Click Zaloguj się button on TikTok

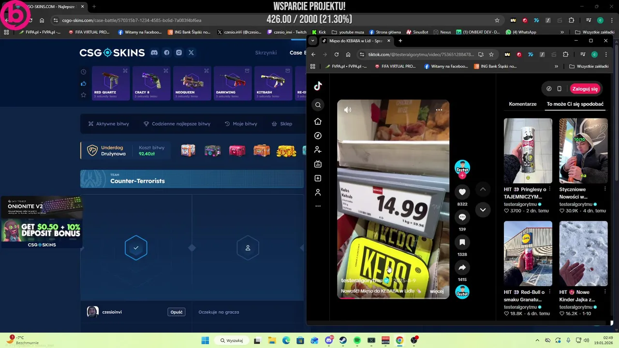tap(585, 89)
